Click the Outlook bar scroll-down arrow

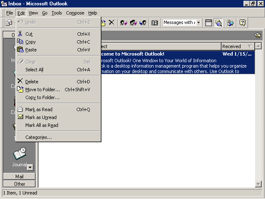click(x=30, y=167)
